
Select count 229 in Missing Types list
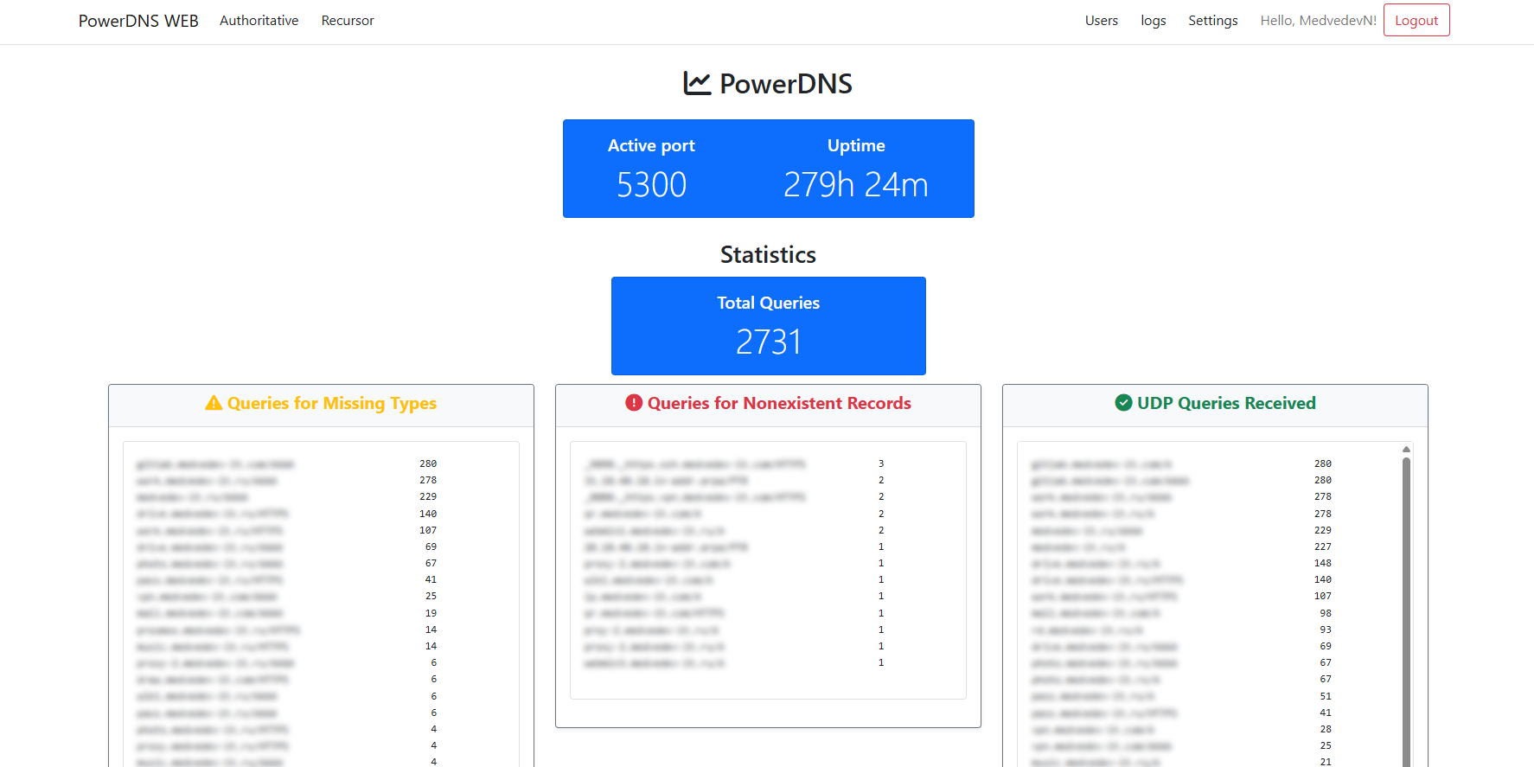(x=428, y=496)
